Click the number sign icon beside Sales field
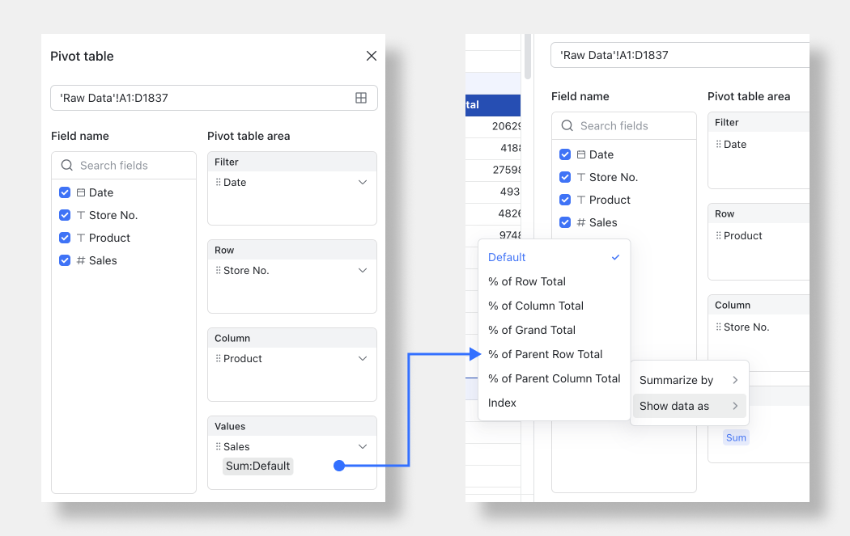The width and height of the screenshot is (850, 536). tap(81, 261)
